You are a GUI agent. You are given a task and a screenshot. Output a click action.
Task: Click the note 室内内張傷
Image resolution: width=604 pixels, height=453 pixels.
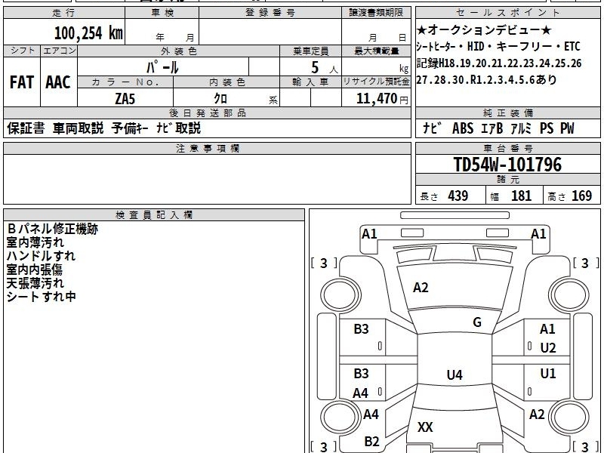(34, 270)
